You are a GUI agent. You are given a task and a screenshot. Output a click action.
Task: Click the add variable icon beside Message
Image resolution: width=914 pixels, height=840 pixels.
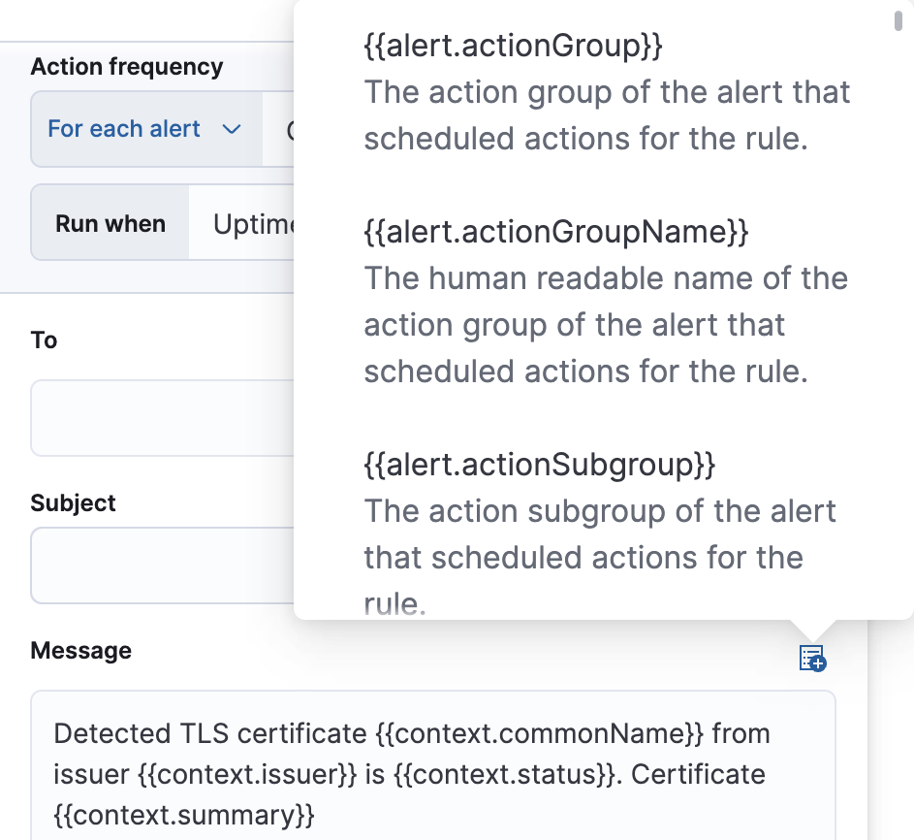[x=811, y=659]
